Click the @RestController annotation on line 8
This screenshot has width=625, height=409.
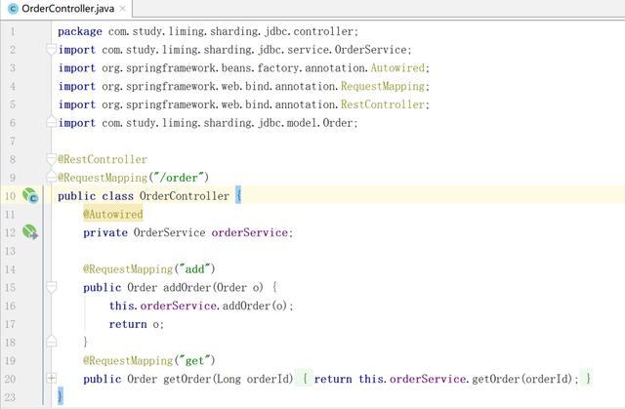coord(103,159)
